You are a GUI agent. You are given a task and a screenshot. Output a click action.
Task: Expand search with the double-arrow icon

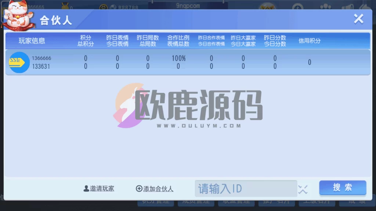click(x=303, y=190)
